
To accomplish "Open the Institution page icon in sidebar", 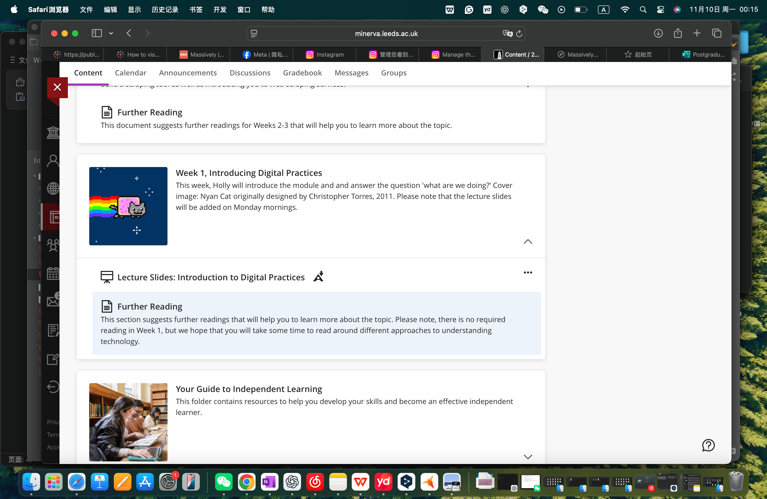I will click(x=53, y=133).
